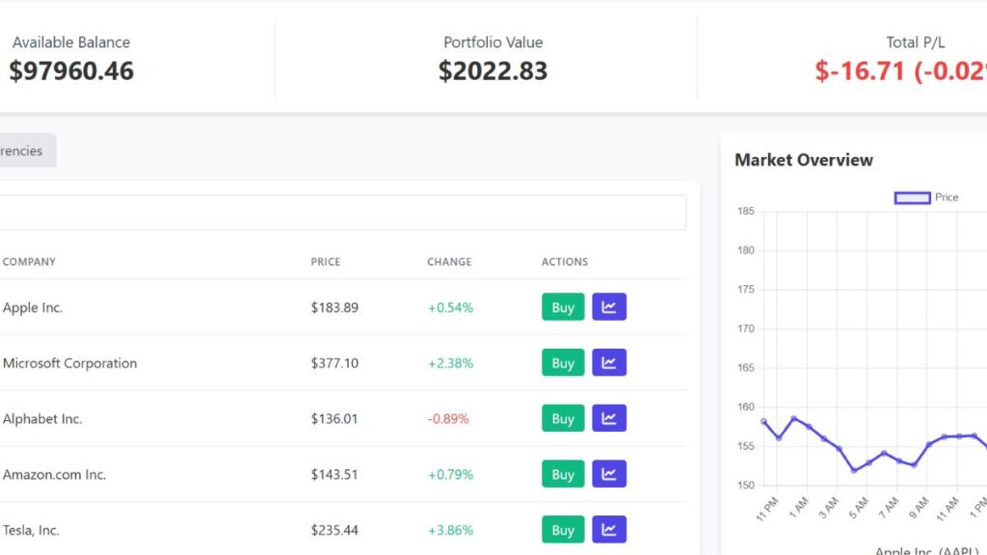Click the +0.54% change value
This screenshot has height=555, width=987.
(450, 307)
